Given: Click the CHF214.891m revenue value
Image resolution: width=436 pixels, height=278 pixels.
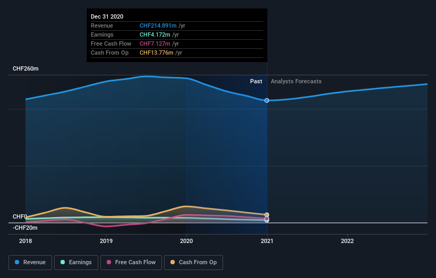Looking at the screenshot, I should coord(158,25).
